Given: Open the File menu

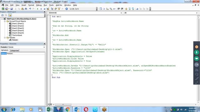Looking at the screenshot, I should (x=7, y=5).
